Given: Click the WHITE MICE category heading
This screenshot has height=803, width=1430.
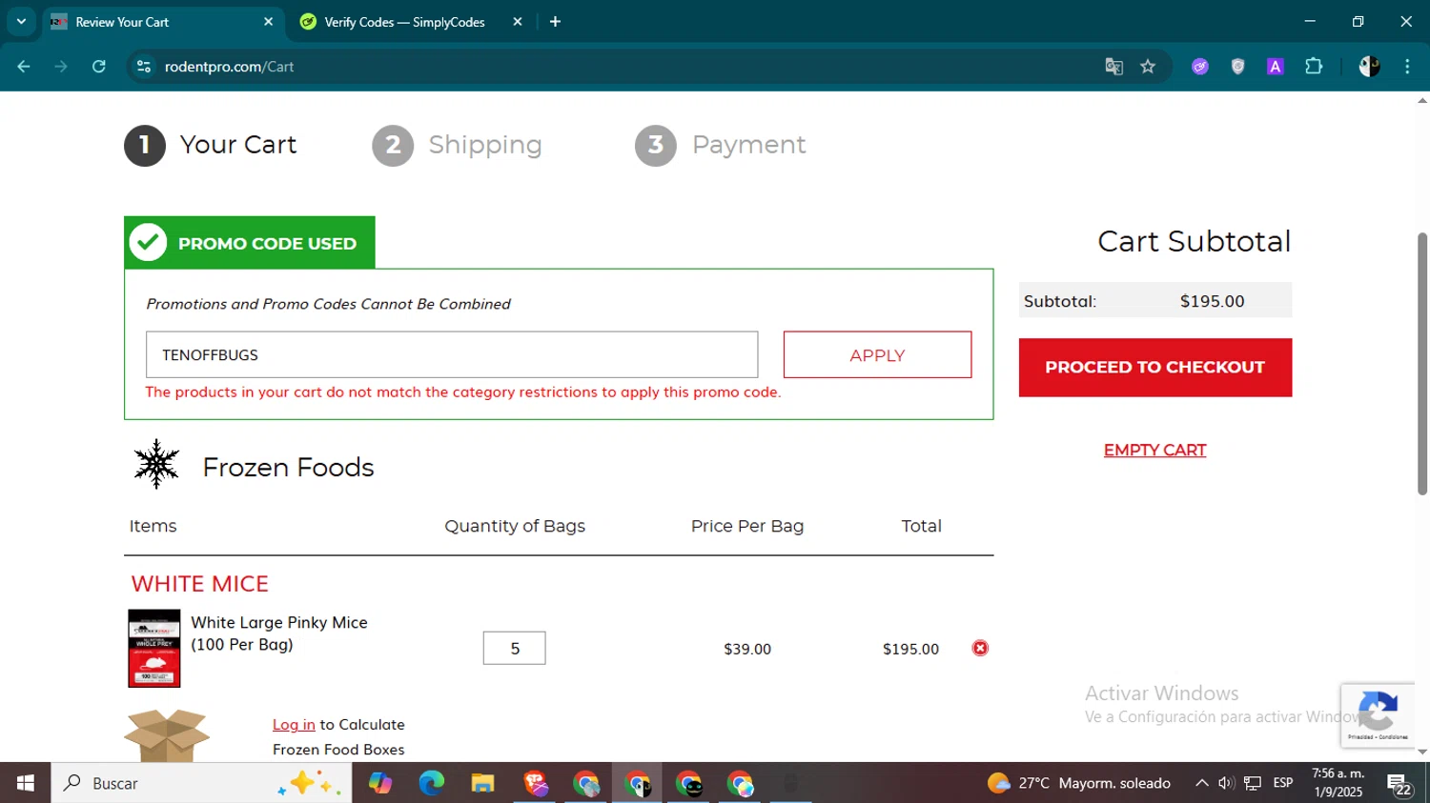Looking at the screenshot, I should pos(200,583).
